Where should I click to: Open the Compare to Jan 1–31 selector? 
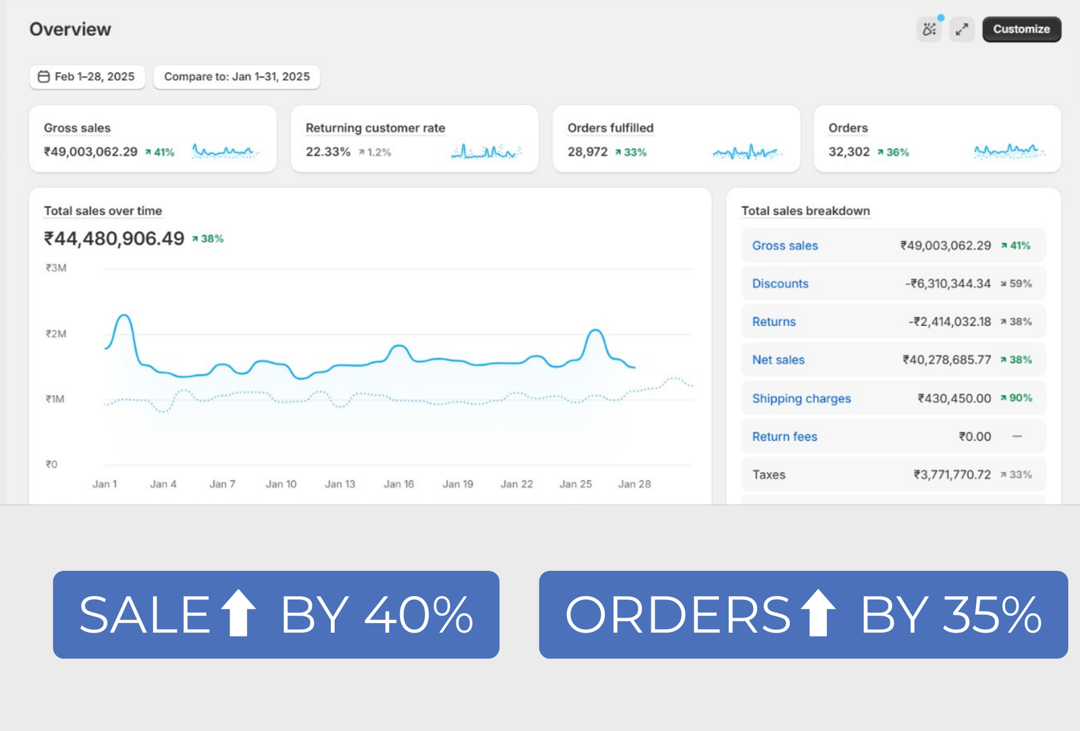(x=236, y=77)
